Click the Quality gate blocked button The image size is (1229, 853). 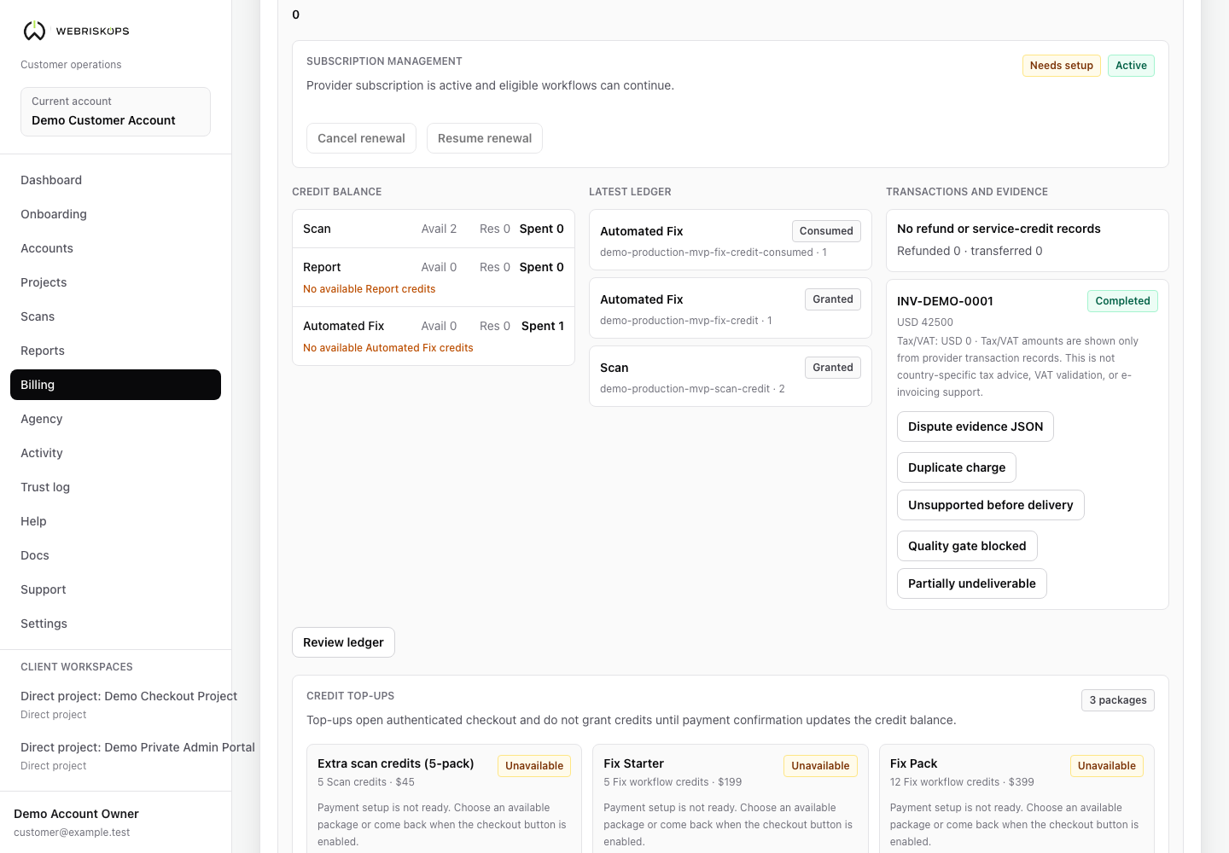(x=967, y=546)
